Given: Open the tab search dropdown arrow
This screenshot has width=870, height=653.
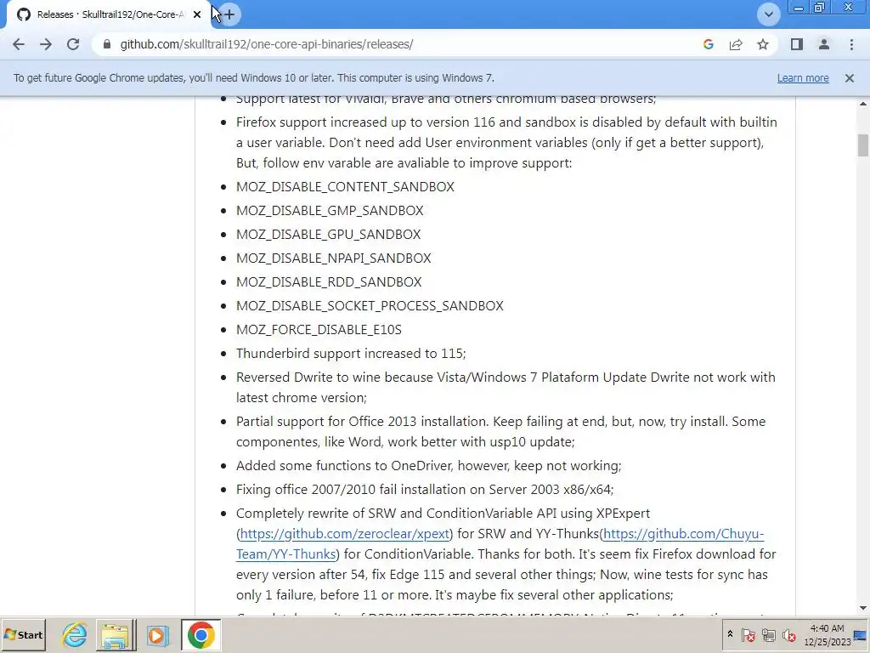Looking at the screenshot, I should click(768, 14).
